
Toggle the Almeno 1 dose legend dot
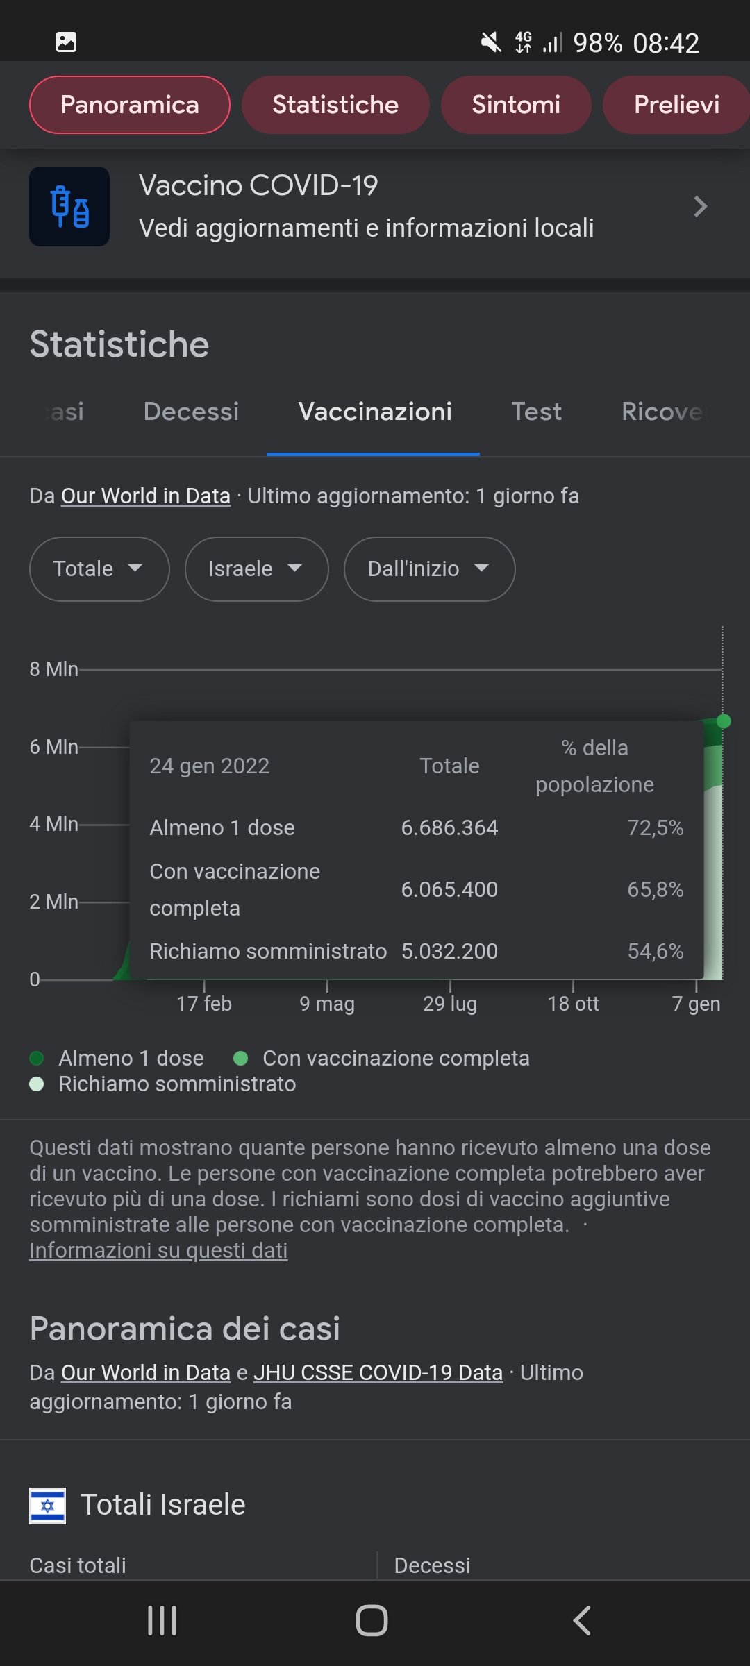click(37, 1058)
